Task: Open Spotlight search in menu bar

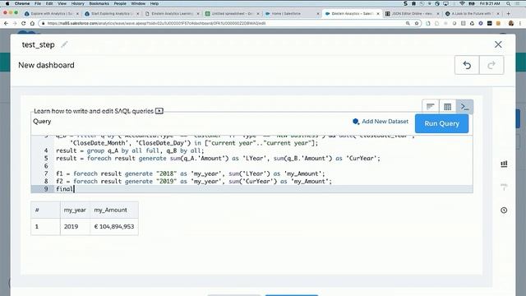Action: (509, 3)
